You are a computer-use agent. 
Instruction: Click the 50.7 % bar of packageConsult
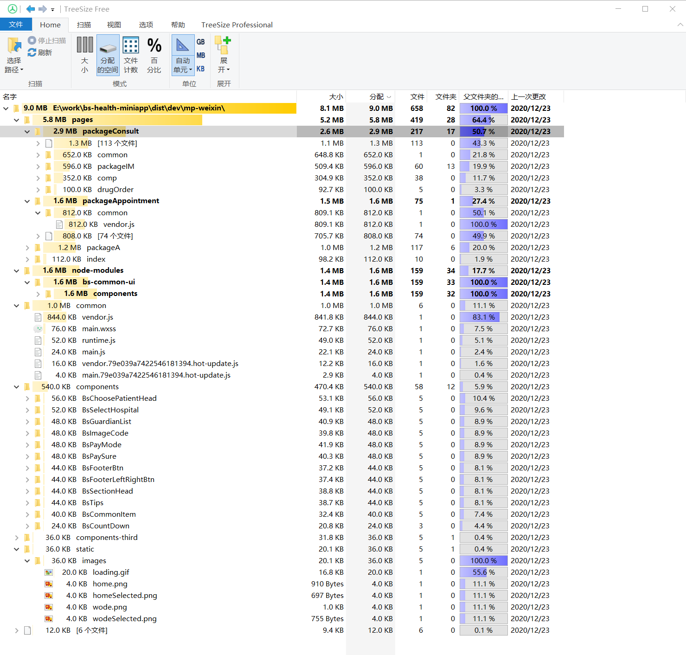[x=483, y=131]
